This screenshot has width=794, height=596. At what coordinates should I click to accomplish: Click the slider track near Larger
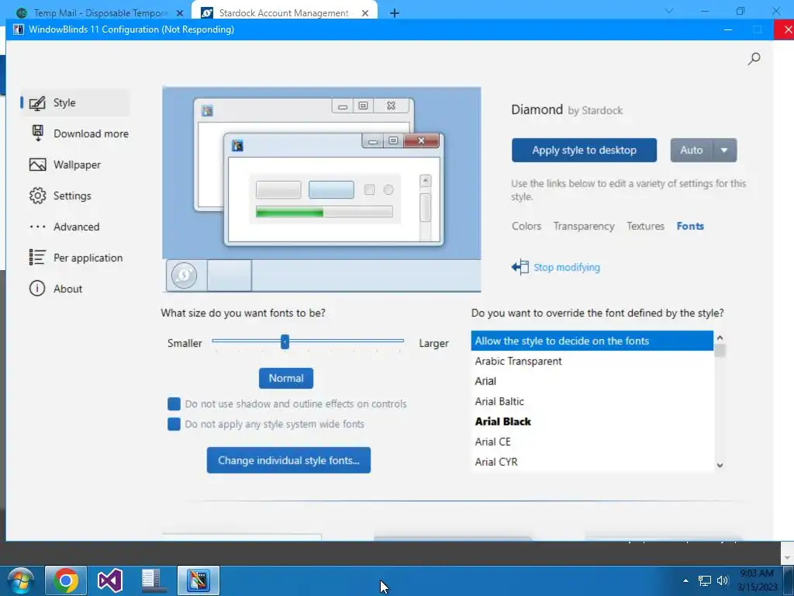click(x=395, y=341)
